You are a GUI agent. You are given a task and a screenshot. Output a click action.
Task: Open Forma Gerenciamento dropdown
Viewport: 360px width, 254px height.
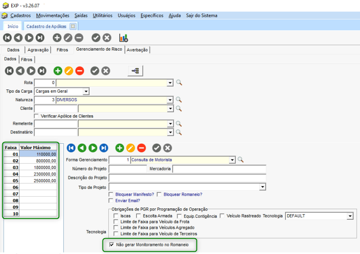(232, 160)
